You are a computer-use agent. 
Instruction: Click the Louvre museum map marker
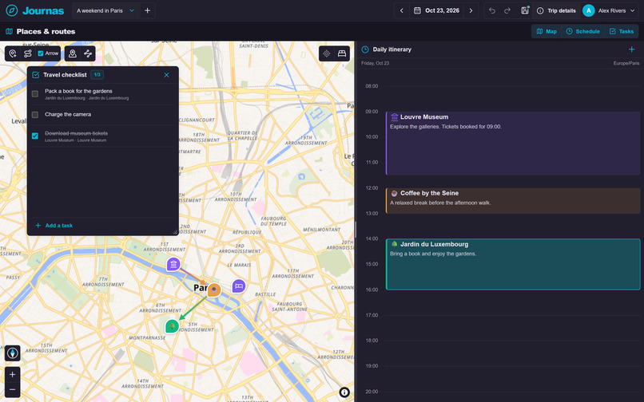tap(173, 265)
